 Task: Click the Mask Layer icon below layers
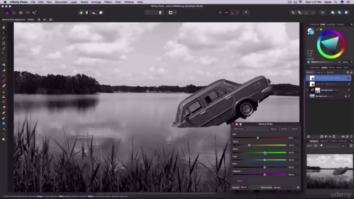(322, 137)
